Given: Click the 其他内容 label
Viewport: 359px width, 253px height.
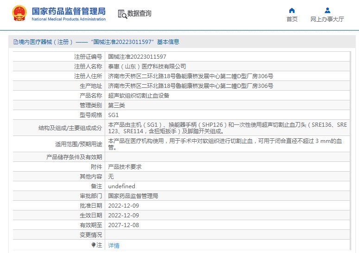Looking at the screenshot, I should click(x=91, y=177).
